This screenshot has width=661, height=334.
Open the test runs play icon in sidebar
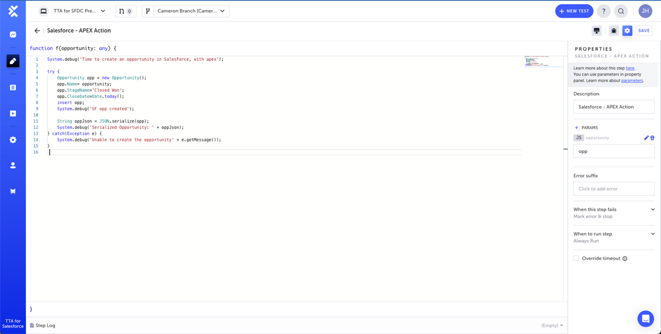point(13,114)
